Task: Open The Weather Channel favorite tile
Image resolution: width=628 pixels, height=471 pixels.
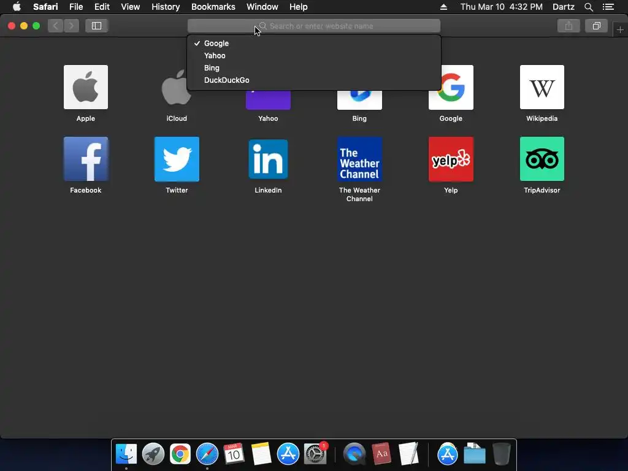Action: [359, 159]
